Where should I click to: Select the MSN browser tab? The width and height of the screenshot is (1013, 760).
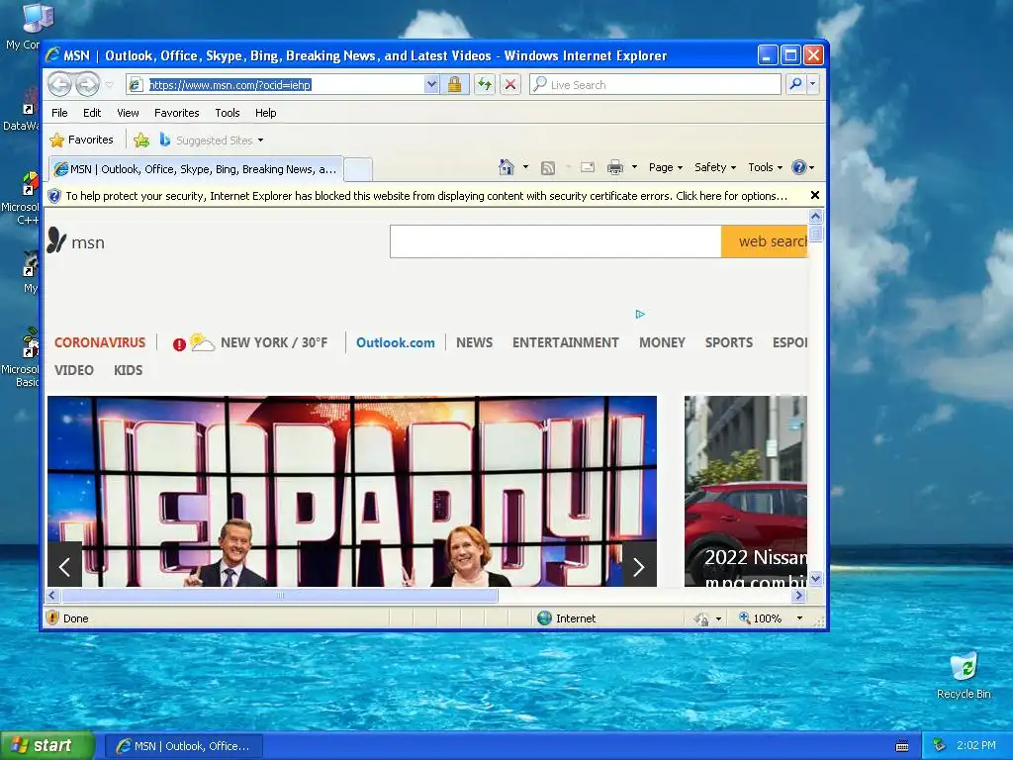pyautogui.click(x=196, y=169)
